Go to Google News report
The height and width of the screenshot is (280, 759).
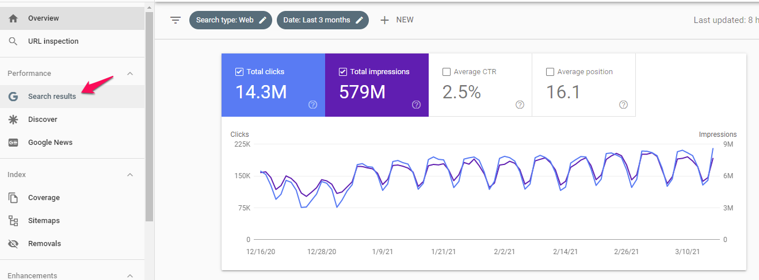tap(50, 143)
